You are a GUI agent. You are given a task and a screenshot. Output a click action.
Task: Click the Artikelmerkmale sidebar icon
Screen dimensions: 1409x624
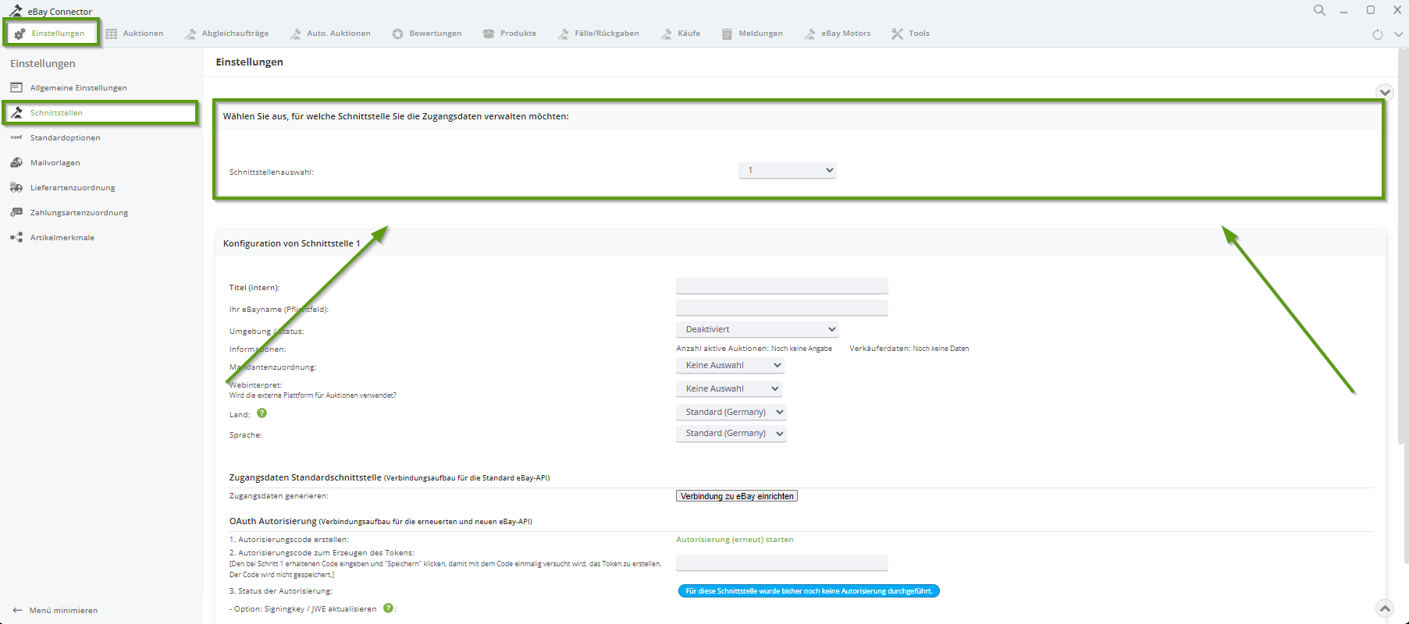(16, 237)
